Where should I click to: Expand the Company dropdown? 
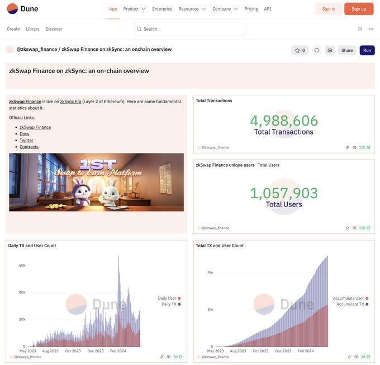(x=225, y=9)
